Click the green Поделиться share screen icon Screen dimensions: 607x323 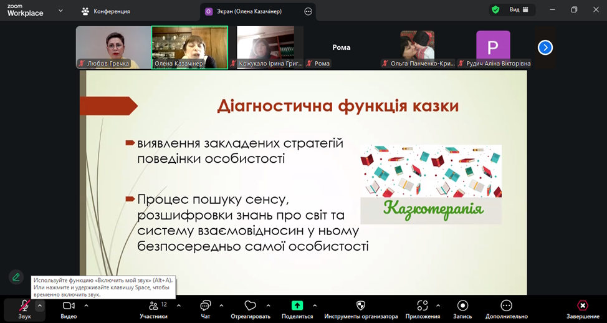click(297, 306)
